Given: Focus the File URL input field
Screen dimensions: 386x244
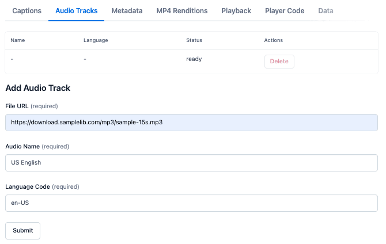Looking at the screenshot, I should point(191,123).
